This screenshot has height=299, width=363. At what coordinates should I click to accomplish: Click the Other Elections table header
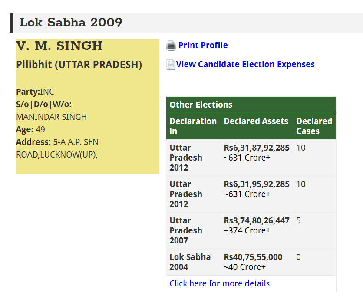pos(201,105)
